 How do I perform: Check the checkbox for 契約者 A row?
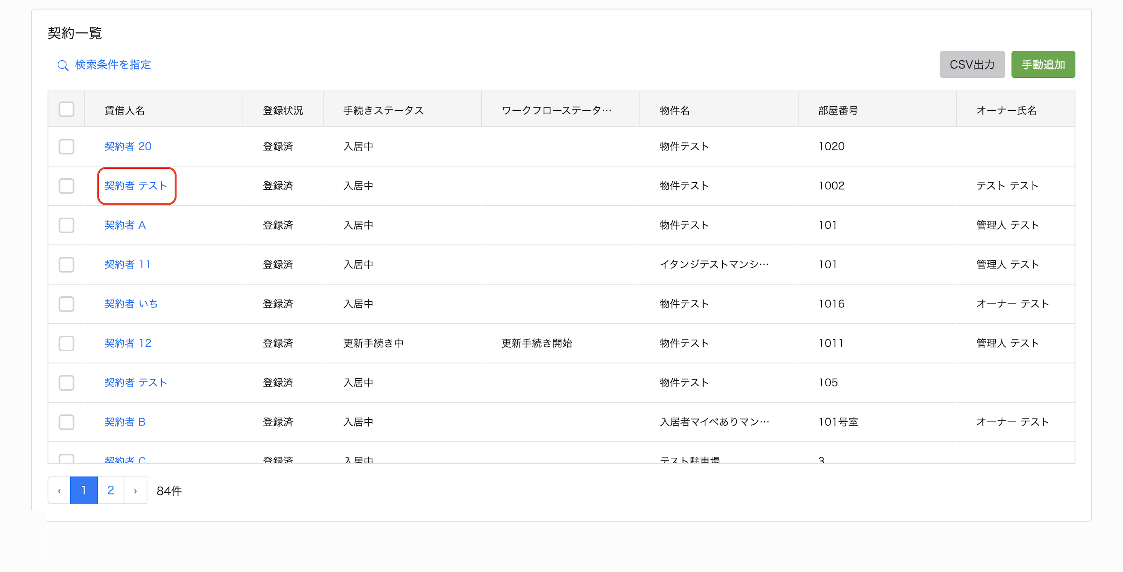(x=66, y=225)
